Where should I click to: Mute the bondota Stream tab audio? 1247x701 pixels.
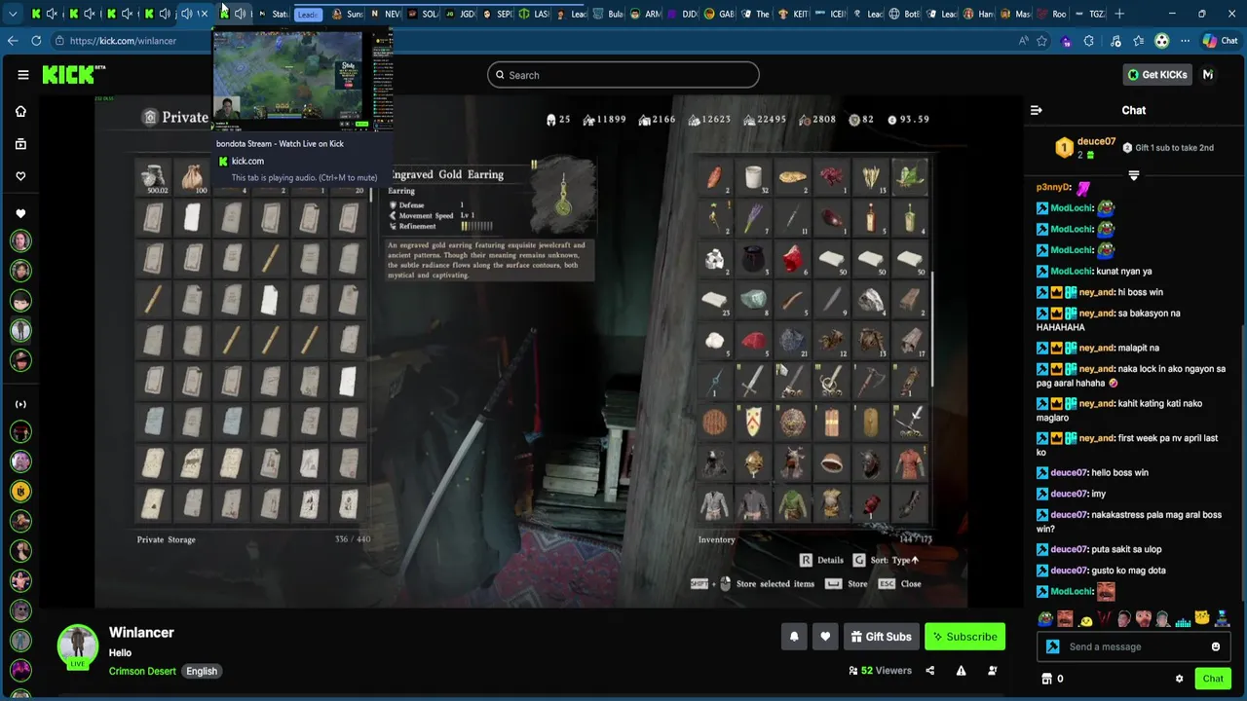coord(240,14)
